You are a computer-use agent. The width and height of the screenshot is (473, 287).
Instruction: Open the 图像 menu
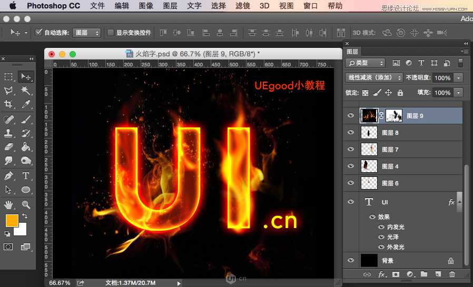(146, 6)
